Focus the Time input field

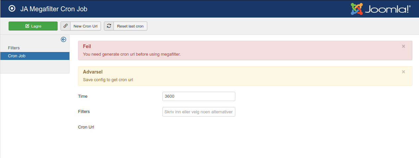point(199,96)
